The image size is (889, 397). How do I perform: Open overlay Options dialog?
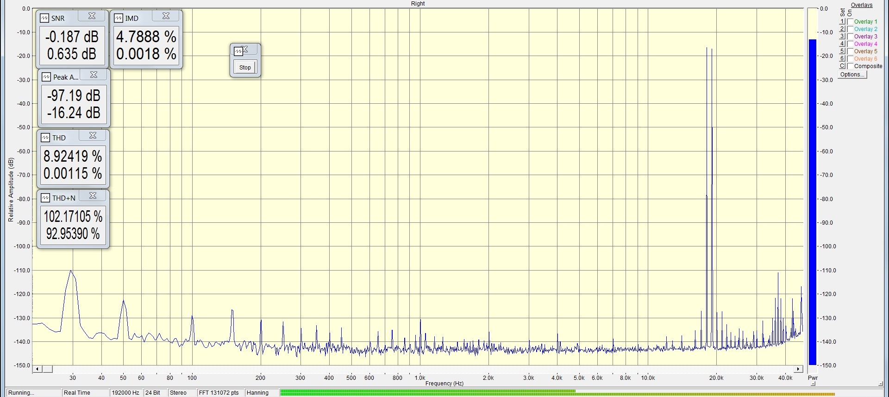[852, 74]
